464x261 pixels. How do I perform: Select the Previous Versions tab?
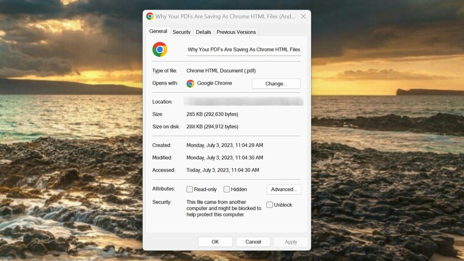pos(236,32)
